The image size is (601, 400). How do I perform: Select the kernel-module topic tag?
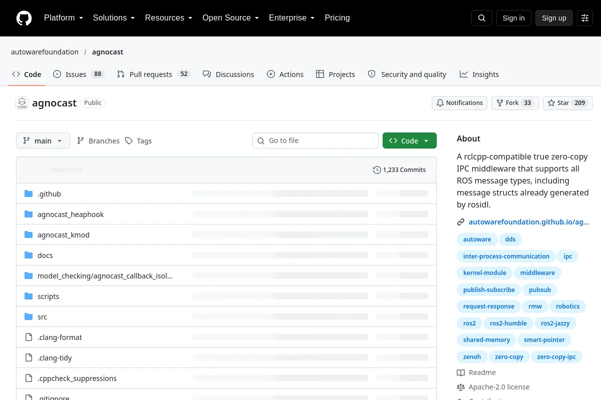click(485, 273)
